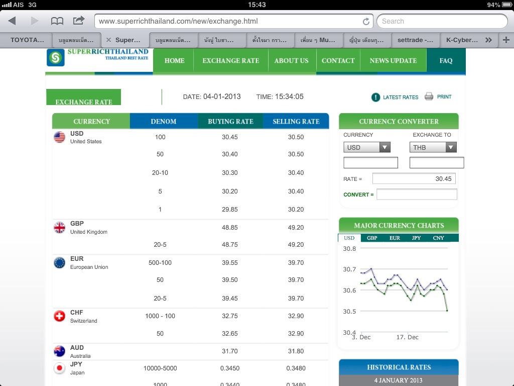Open the HOME menu item

[x=174, y=60]
